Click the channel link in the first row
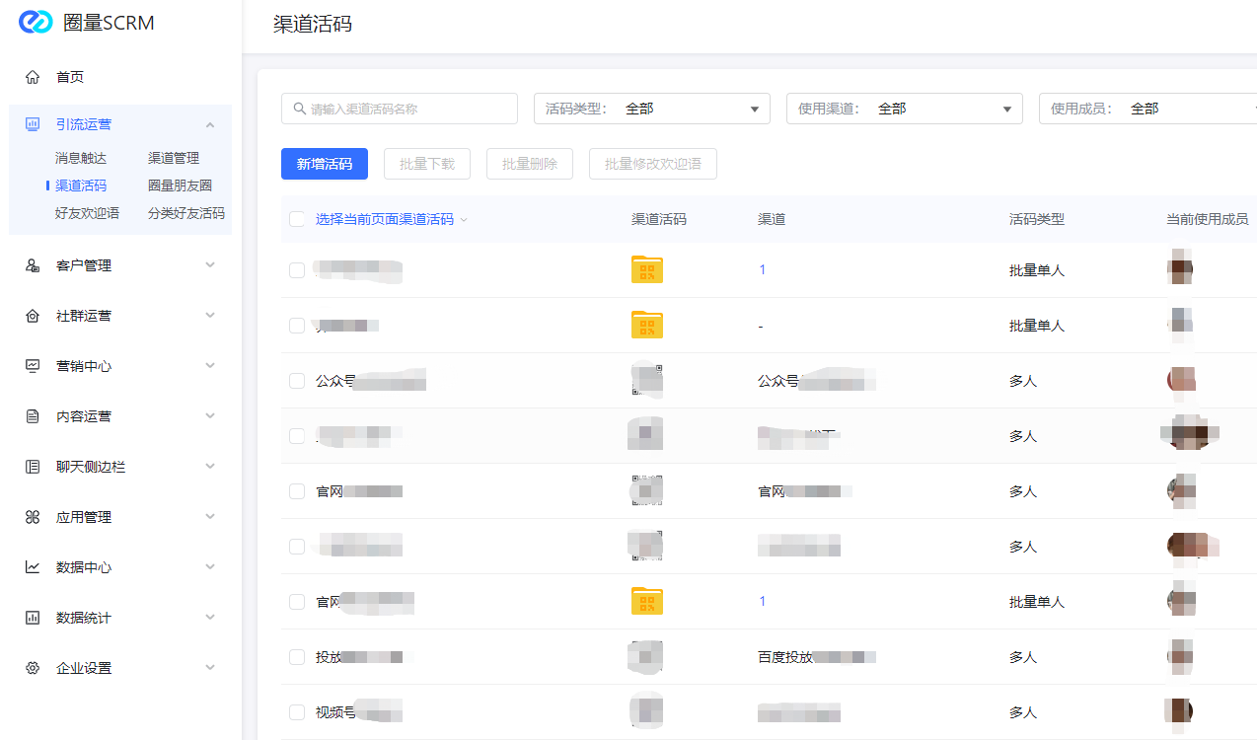 pyautogui.click(x=762, y=270)
